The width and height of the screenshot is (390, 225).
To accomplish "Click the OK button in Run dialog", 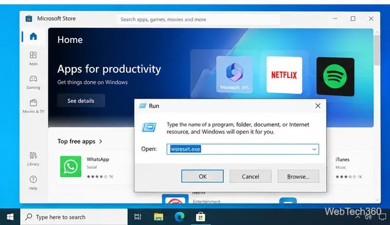I will [202, 176].
